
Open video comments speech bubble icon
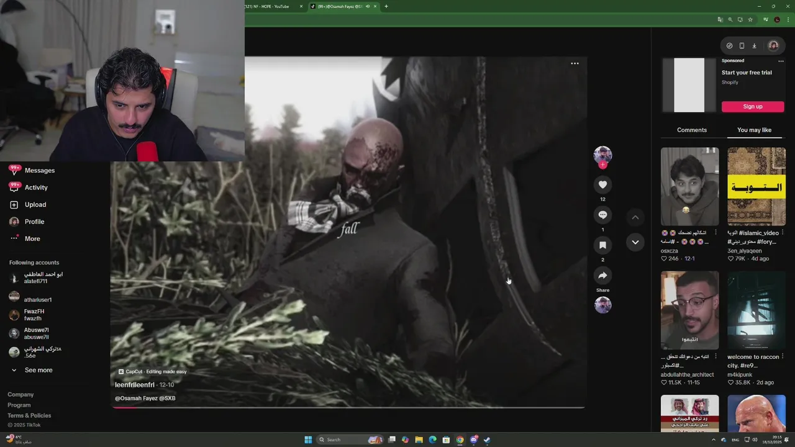click(x=602, y=215)
